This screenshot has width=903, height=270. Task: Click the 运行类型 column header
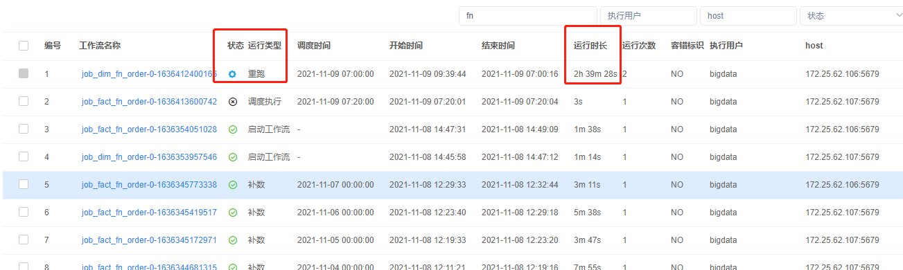click(x=265, y=46)
